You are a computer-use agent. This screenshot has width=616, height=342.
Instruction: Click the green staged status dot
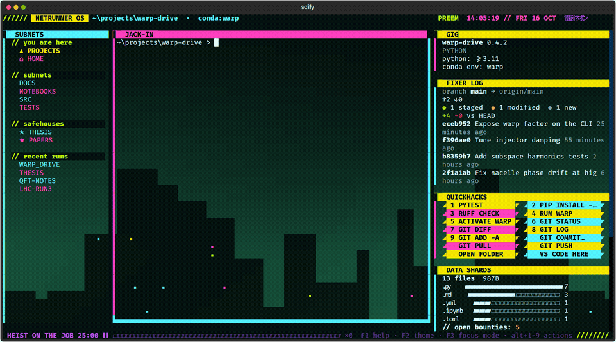click(x=444, y=108)
